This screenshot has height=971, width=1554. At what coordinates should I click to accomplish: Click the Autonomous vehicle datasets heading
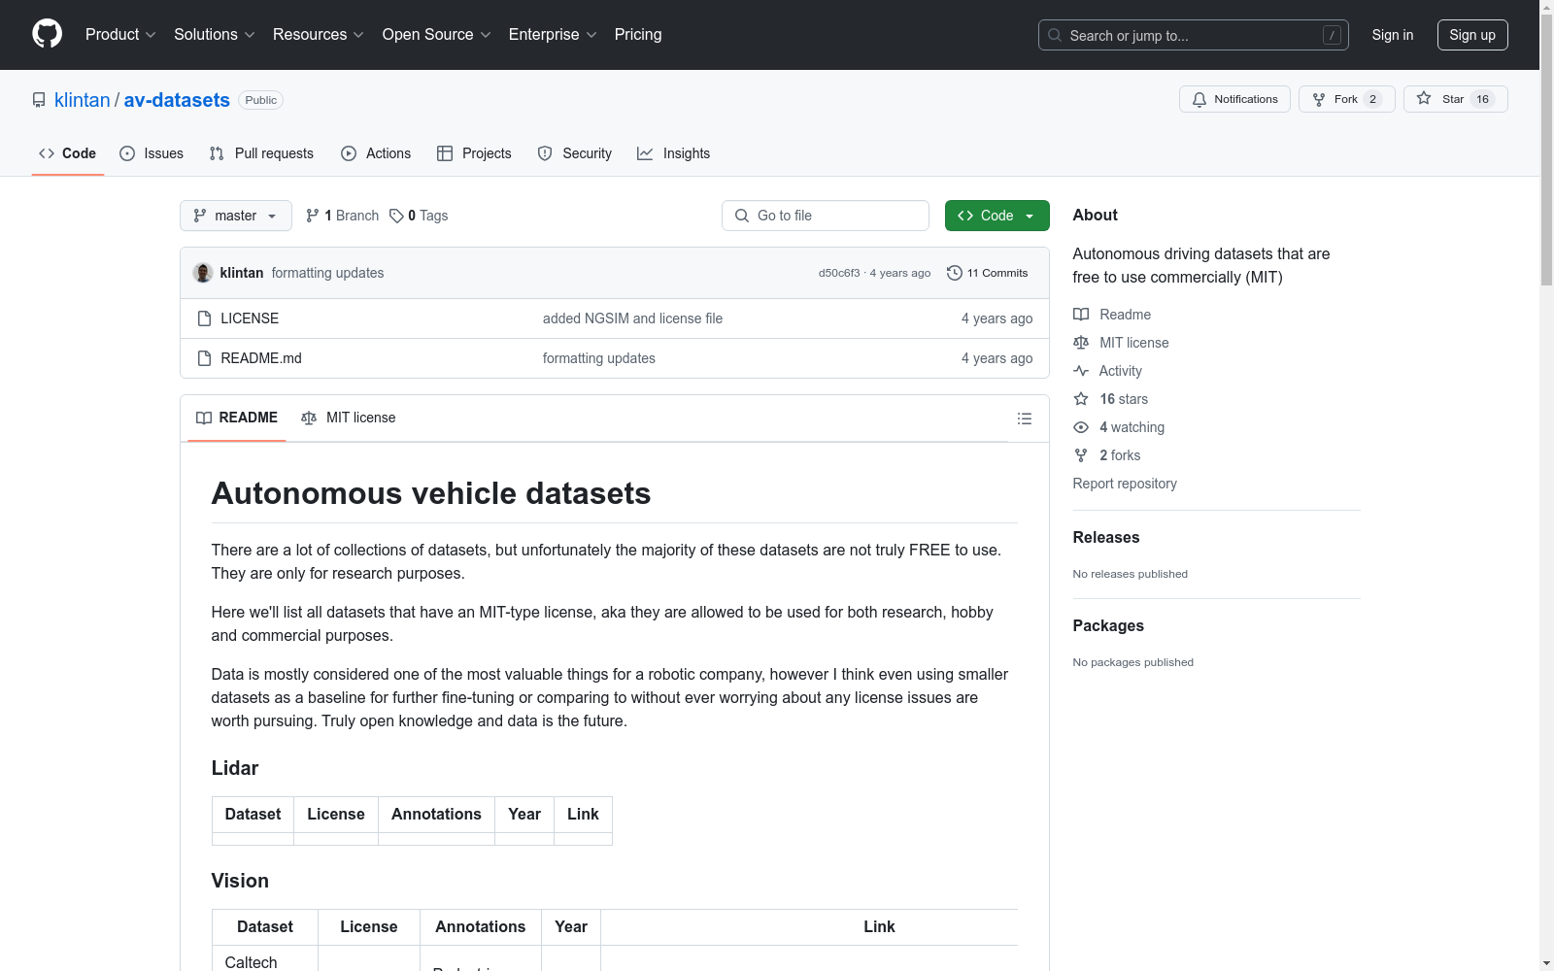pos(431,493)
